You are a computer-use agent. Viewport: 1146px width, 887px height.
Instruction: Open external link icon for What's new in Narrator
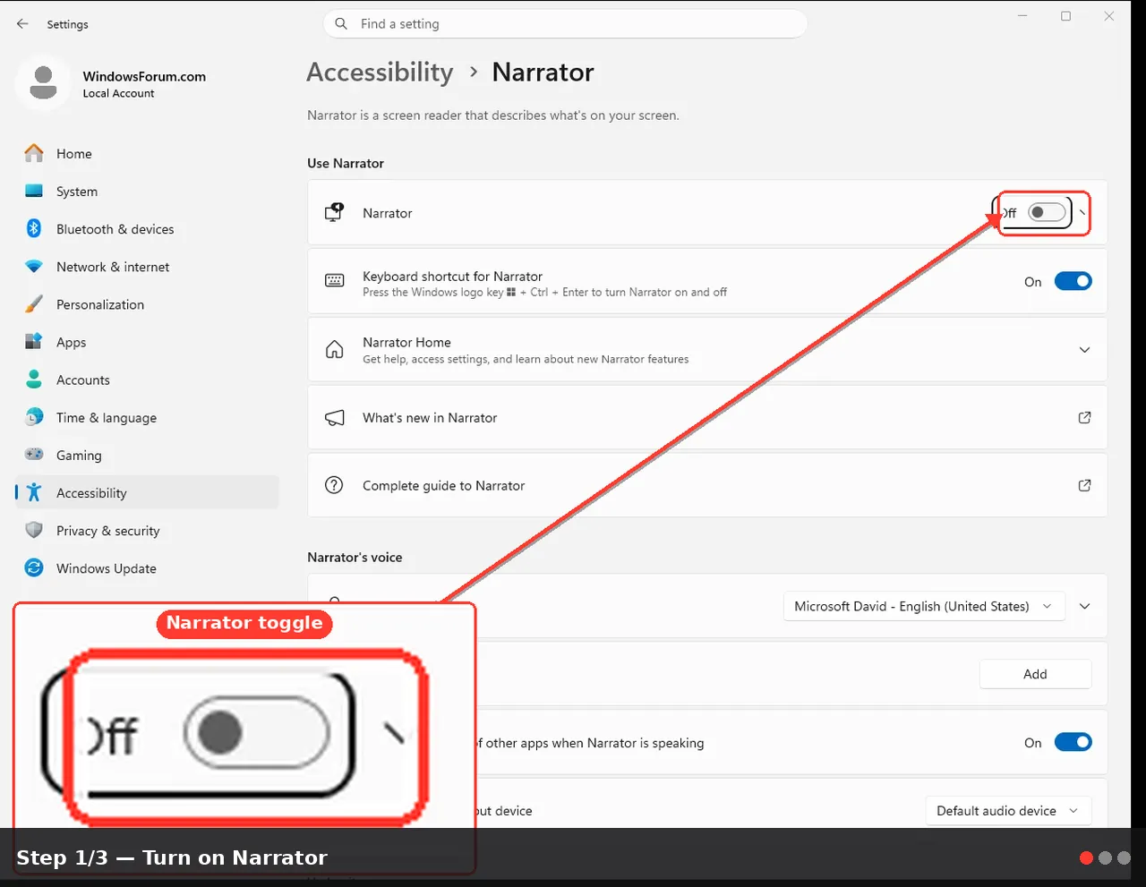pos(1084,417)
